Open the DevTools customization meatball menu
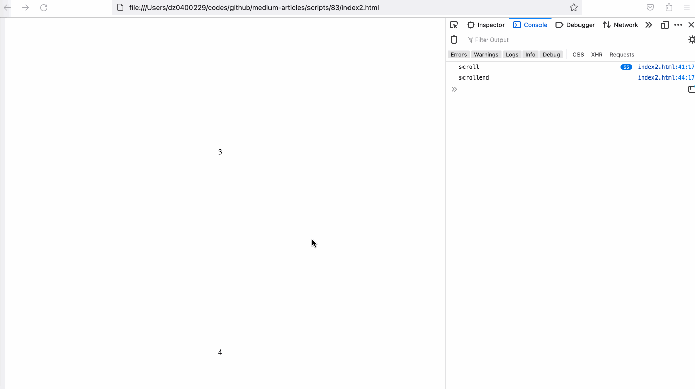The height and width of the screenshot is (389, 695). 678,24
